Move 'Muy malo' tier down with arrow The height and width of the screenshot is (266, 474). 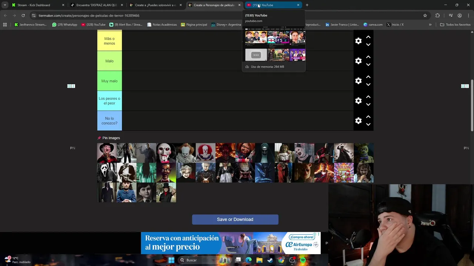(x=368, y=85)
